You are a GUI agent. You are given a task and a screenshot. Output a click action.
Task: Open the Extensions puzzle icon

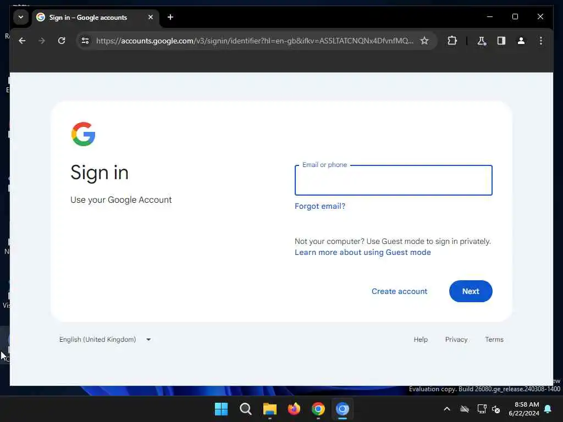[x=452, y=41]
